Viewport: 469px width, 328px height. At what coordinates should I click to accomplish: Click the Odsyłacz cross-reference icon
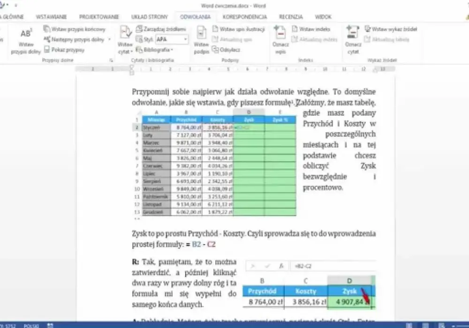[x=215, y=50]
